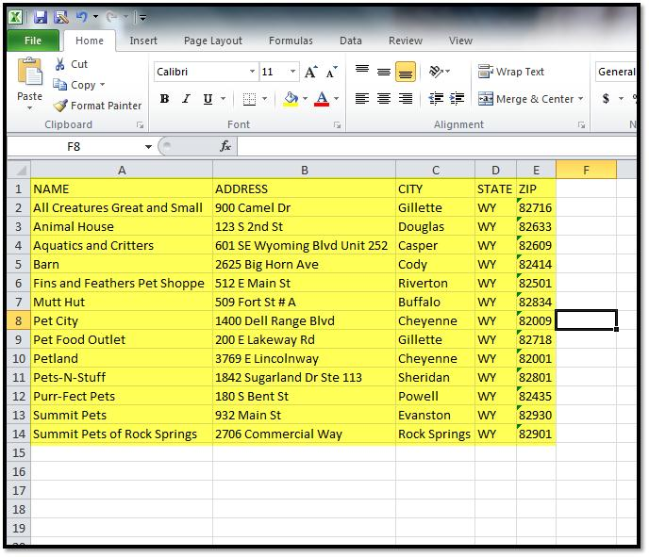Open the font size dropdown
The width and height of the screenshot is (649, 557).
(292, 72)
